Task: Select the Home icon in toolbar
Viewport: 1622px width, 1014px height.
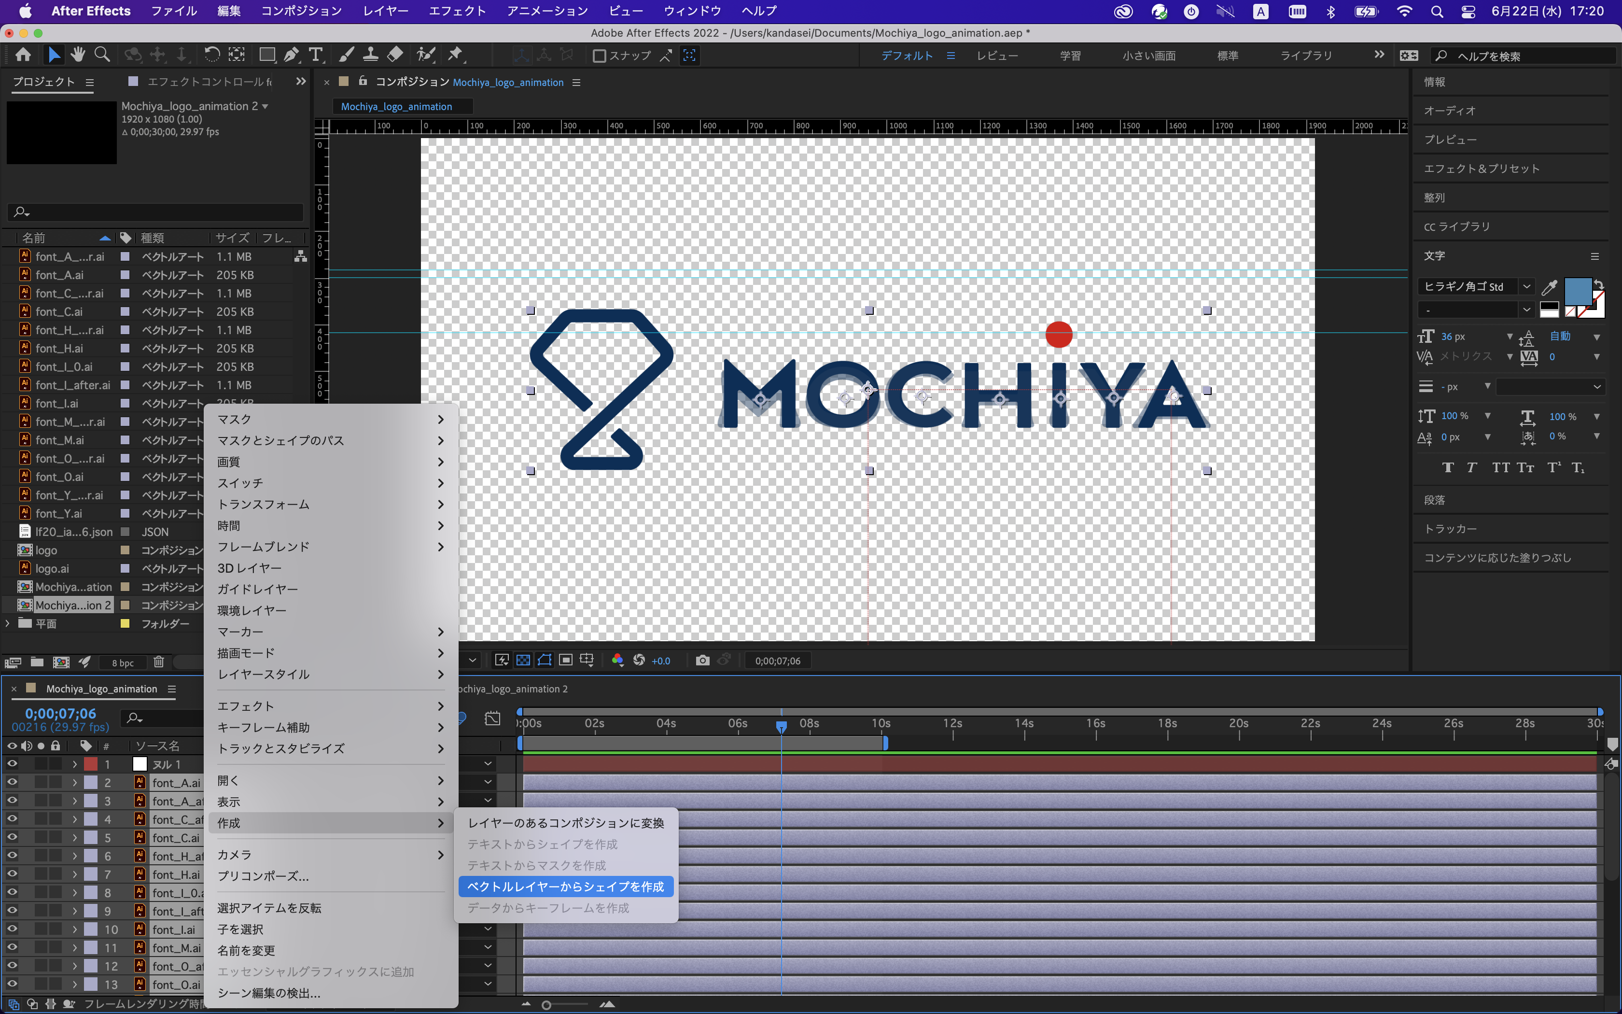Action: [23, 55]
